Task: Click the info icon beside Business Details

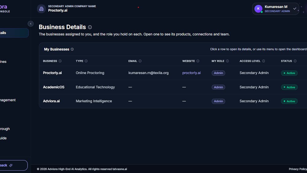Action: point(90,27)
